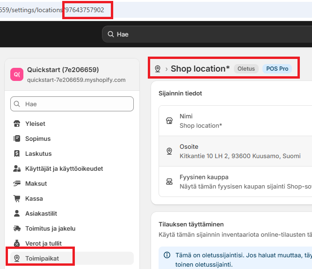Focus the top Hae search bar

coord(206,34)
